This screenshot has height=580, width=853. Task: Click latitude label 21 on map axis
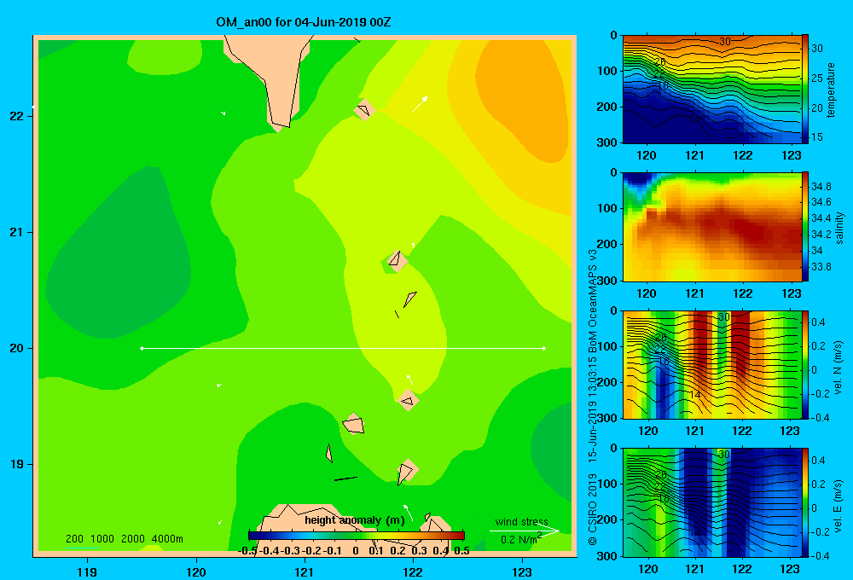(x=17, y=232)
